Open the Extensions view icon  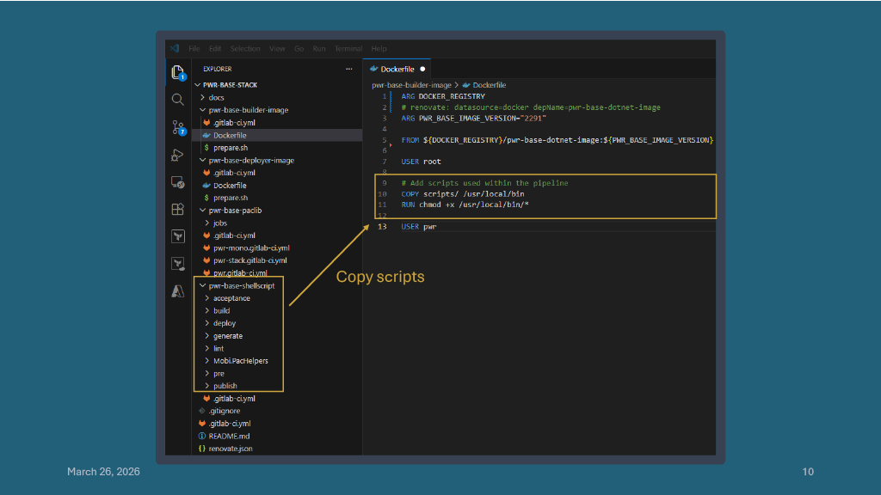click(177, 209)
